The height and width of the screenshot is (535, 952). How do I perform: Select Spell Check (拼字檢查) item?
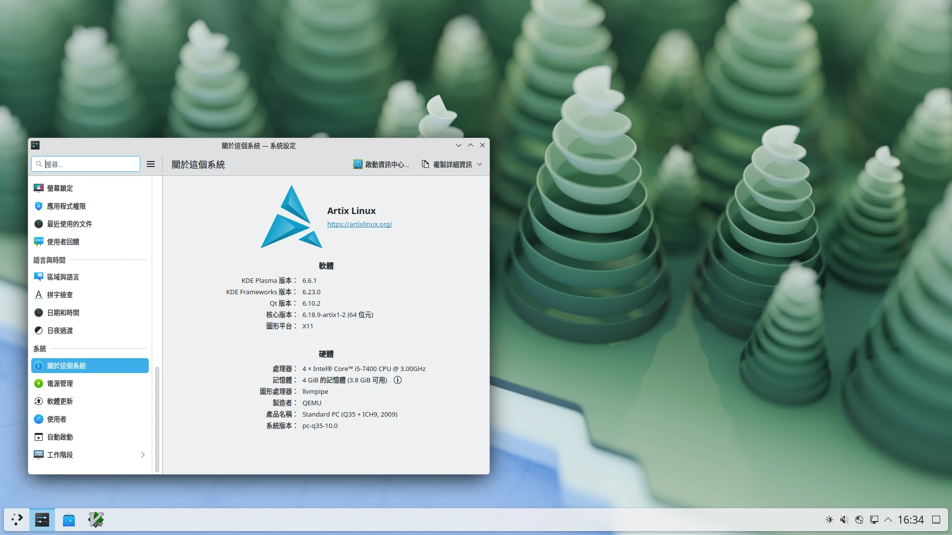point(59,295)
